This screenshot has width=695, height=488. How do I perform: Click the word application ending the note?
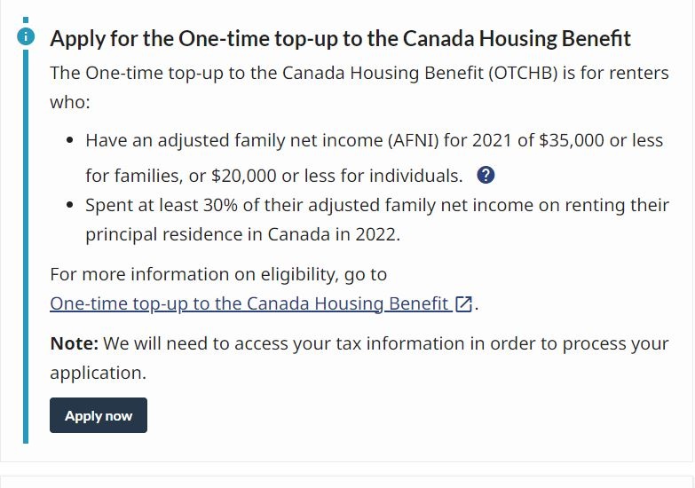(98, 374)
